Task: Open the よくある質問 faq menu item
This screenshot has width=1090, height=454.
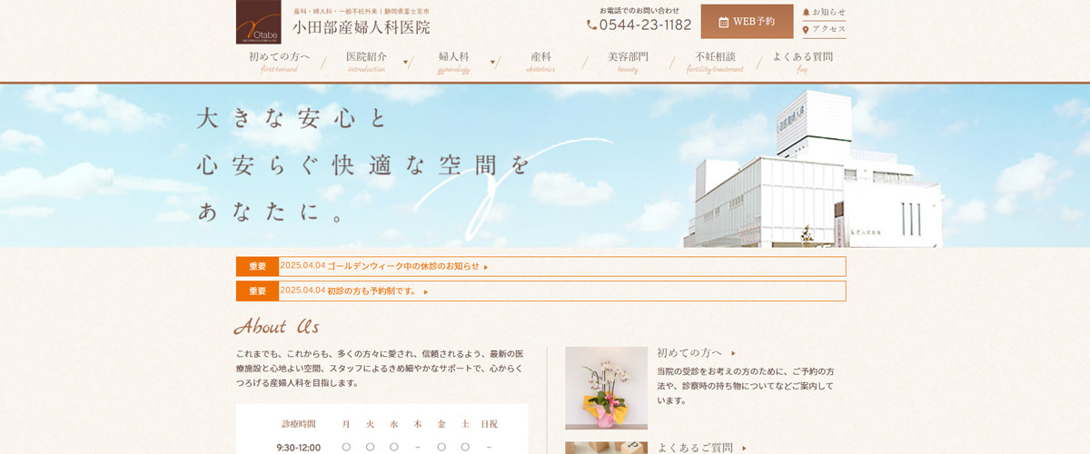Action: pyautogui.click(x=802, y=61)
